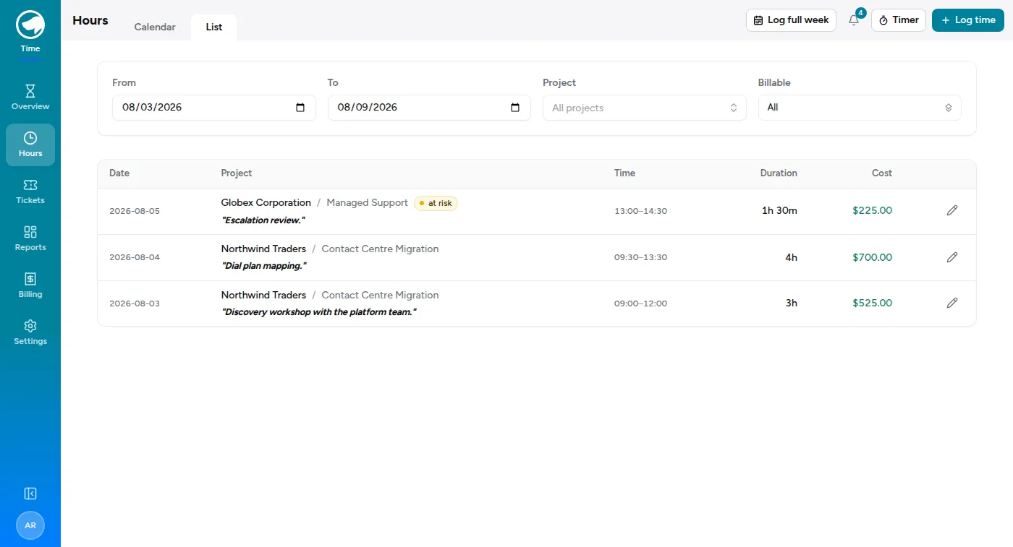Switch to the Calendar tab
Screen dimensions: 1013x547
pyautogui.click(x=155, y=27)
